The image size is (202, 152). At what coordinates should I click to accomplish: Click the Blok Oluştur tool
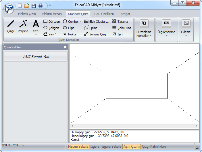97,22
